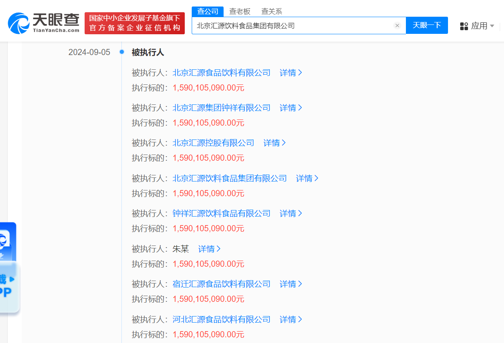View 详情 for 宿迁汇源食品饮料有限公司
The height and width of the screenshot is (343, 504).
tap(291, 284)
